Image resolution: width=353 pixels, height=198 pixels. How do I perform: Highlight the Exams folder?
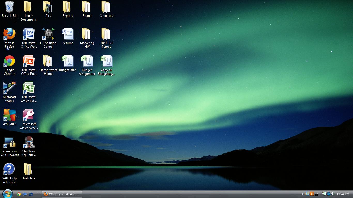pos(87,9)
